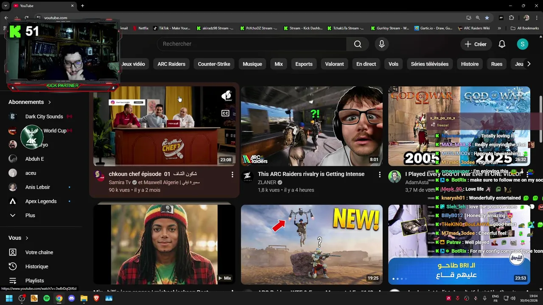Start voice search with microphone icon

382,44
